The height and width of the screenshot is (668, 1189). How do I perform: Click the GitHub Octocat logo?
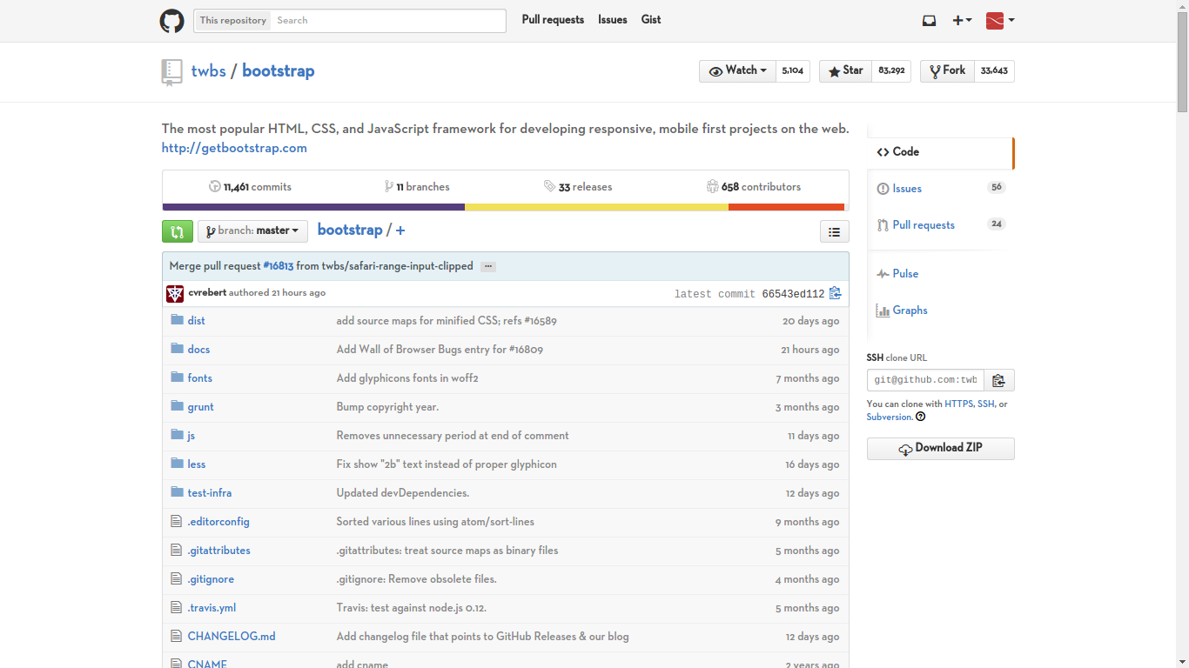pyautogui.click(x=171, y=21)
